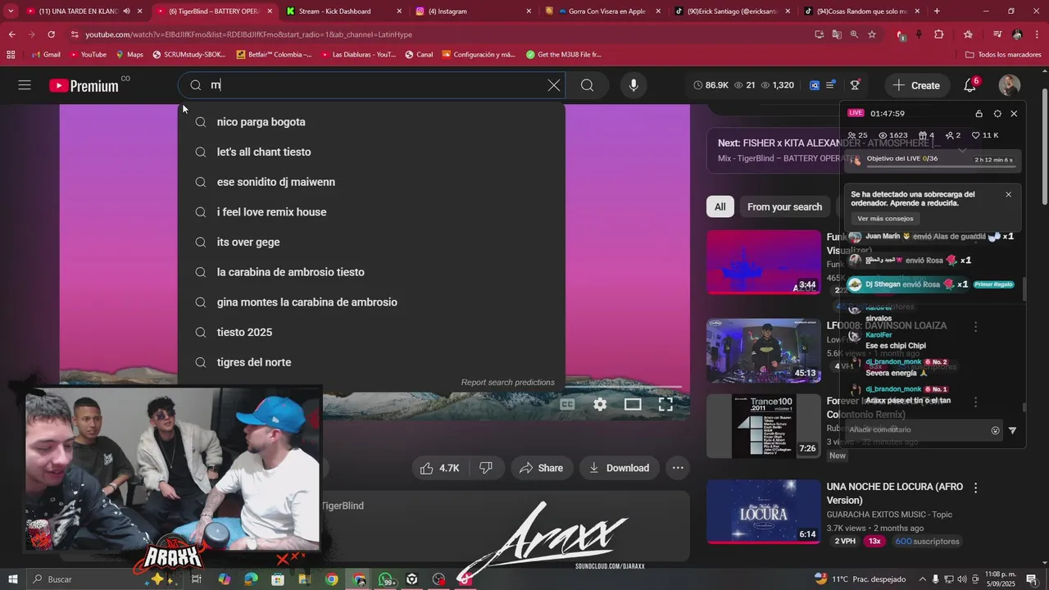
Task: Click the Create button
Action: tap(916, 85)
